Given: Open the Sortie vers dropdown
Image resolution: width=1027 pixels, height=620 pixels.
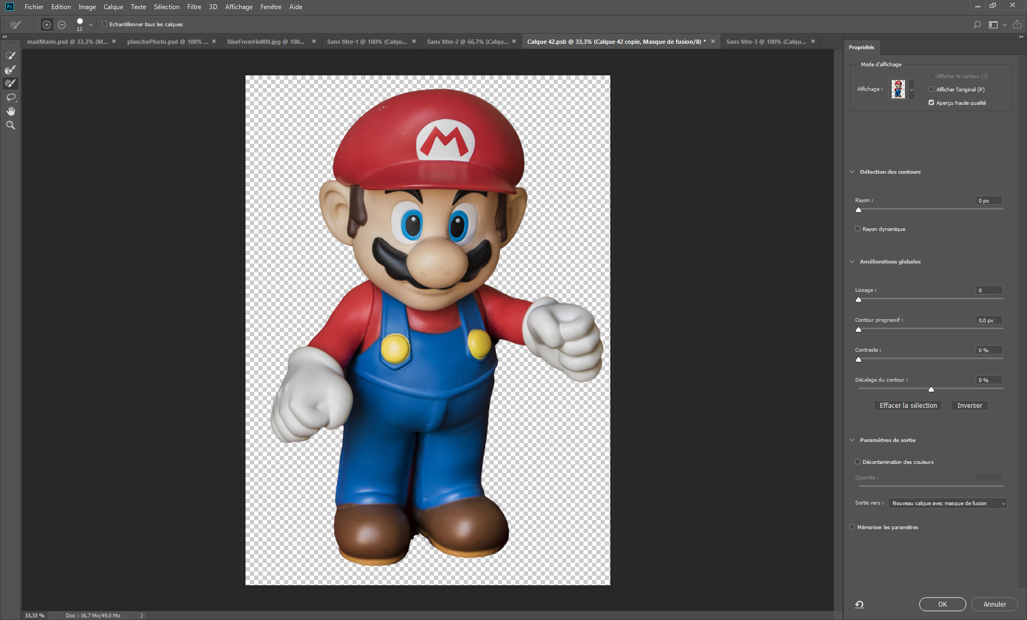Looking at the screenshot, I should pyautogui.click(x=948, y=503).
